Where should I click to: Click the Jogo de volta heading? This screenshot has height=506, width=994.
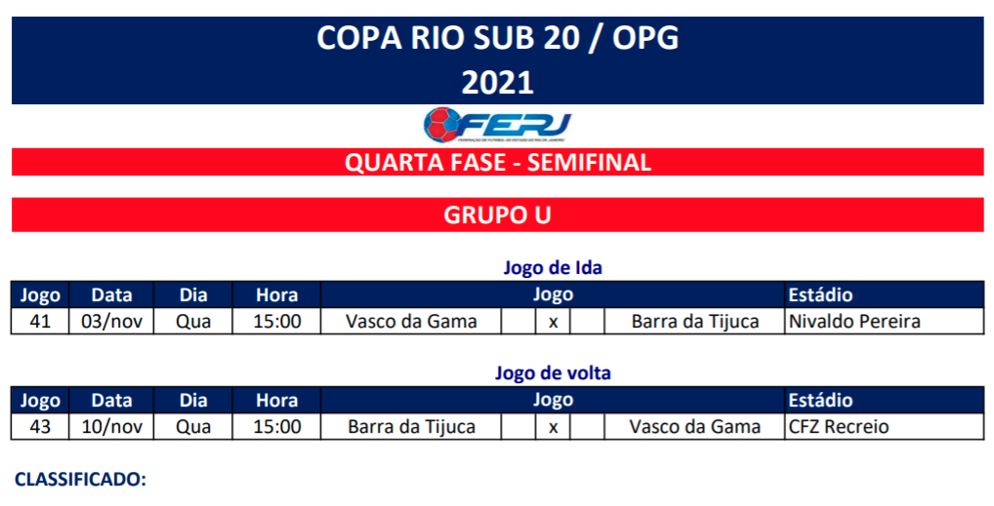[553, 372]
